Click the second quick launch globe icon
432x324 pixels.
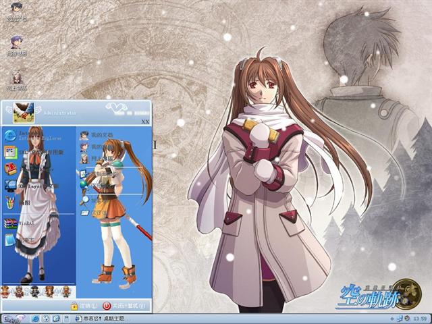click(47, 319)
